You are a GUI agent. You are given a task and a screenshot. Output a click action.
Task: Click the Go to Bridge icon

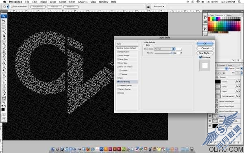pyautogui.click(x=148, y=7)
